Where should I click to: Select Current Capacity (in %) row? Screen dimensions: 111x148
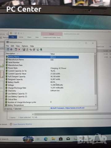42,71
